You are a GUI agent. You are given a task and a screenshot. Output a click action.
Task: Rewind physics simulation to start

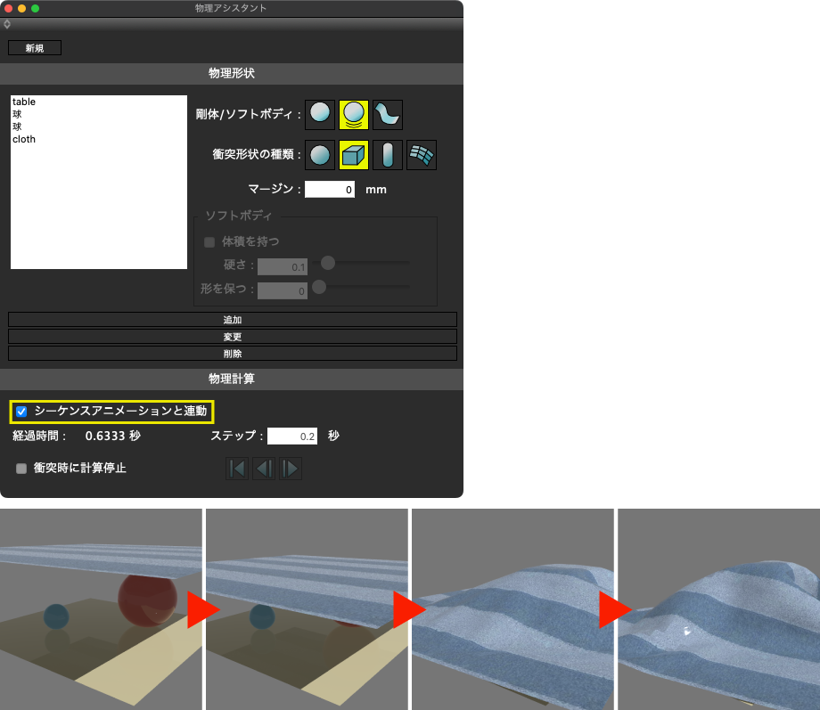tap(237, 469)
